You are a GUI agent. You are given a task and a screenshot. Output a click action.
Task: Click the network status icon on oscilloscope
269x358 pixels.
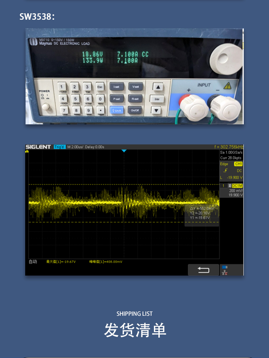point(225,272)
